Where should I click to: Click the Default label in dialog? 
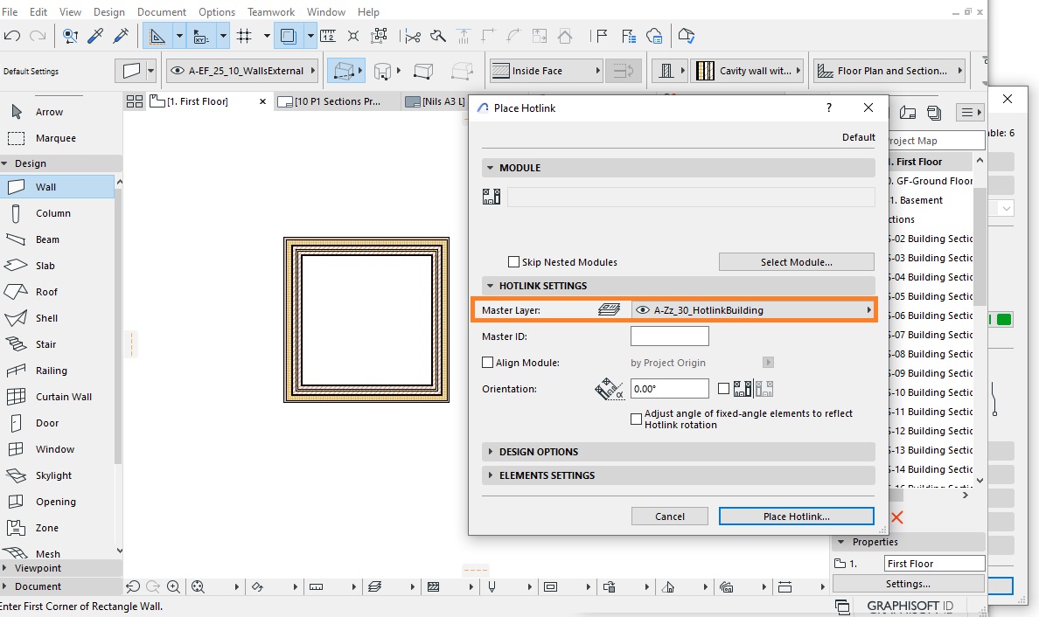(858, 137)
